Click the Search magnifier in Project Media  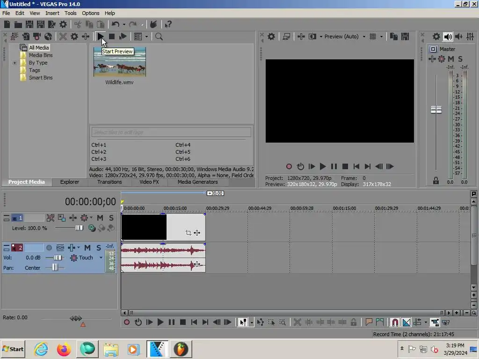[x=159, y=36]
